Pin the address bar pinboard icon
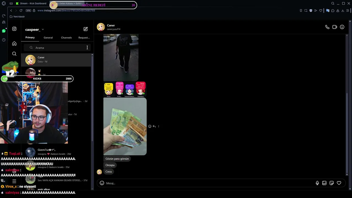 tap(301, 10)
